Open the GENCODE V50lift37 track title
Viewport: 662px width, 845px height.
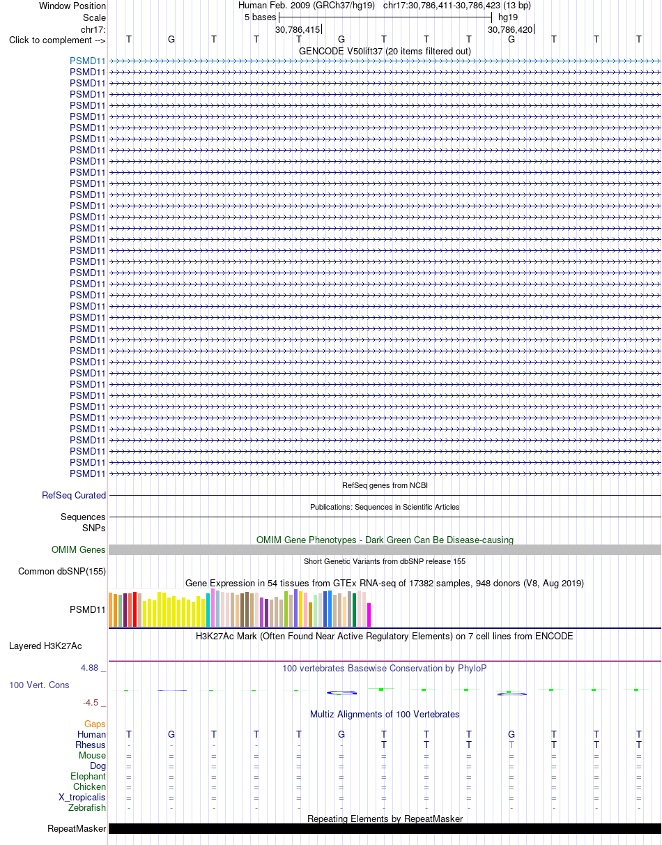click(x=385, y=51)
